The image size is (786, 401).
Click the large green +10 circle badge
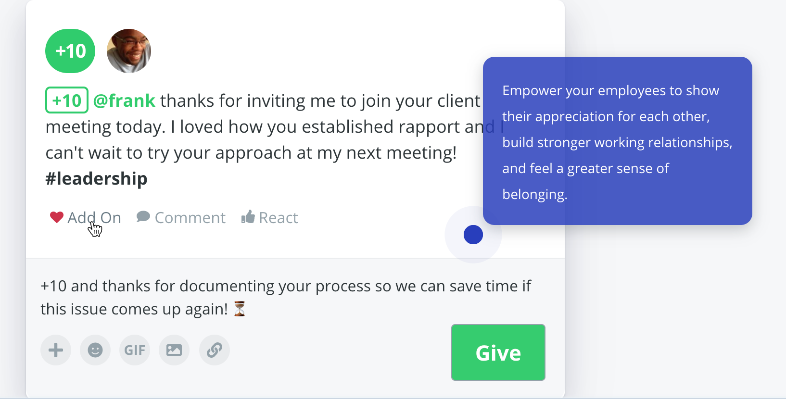coord(70,51)
